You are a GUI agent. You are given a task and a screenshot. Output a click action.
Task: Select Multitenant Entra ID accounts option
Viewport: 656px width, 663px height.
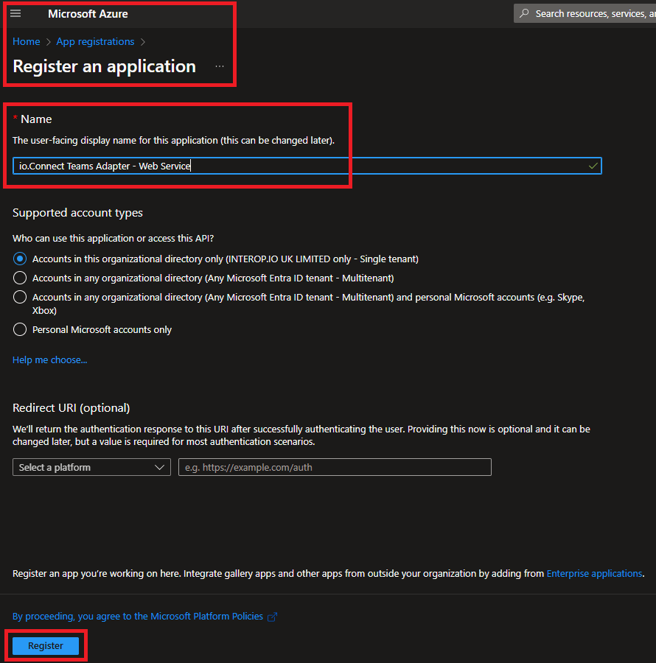pos(21,278)
